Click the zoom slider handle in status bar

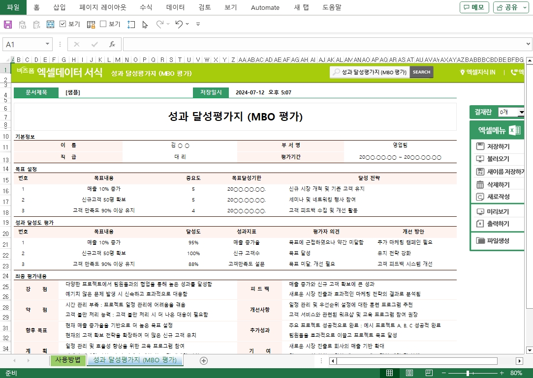click(468, 373)
